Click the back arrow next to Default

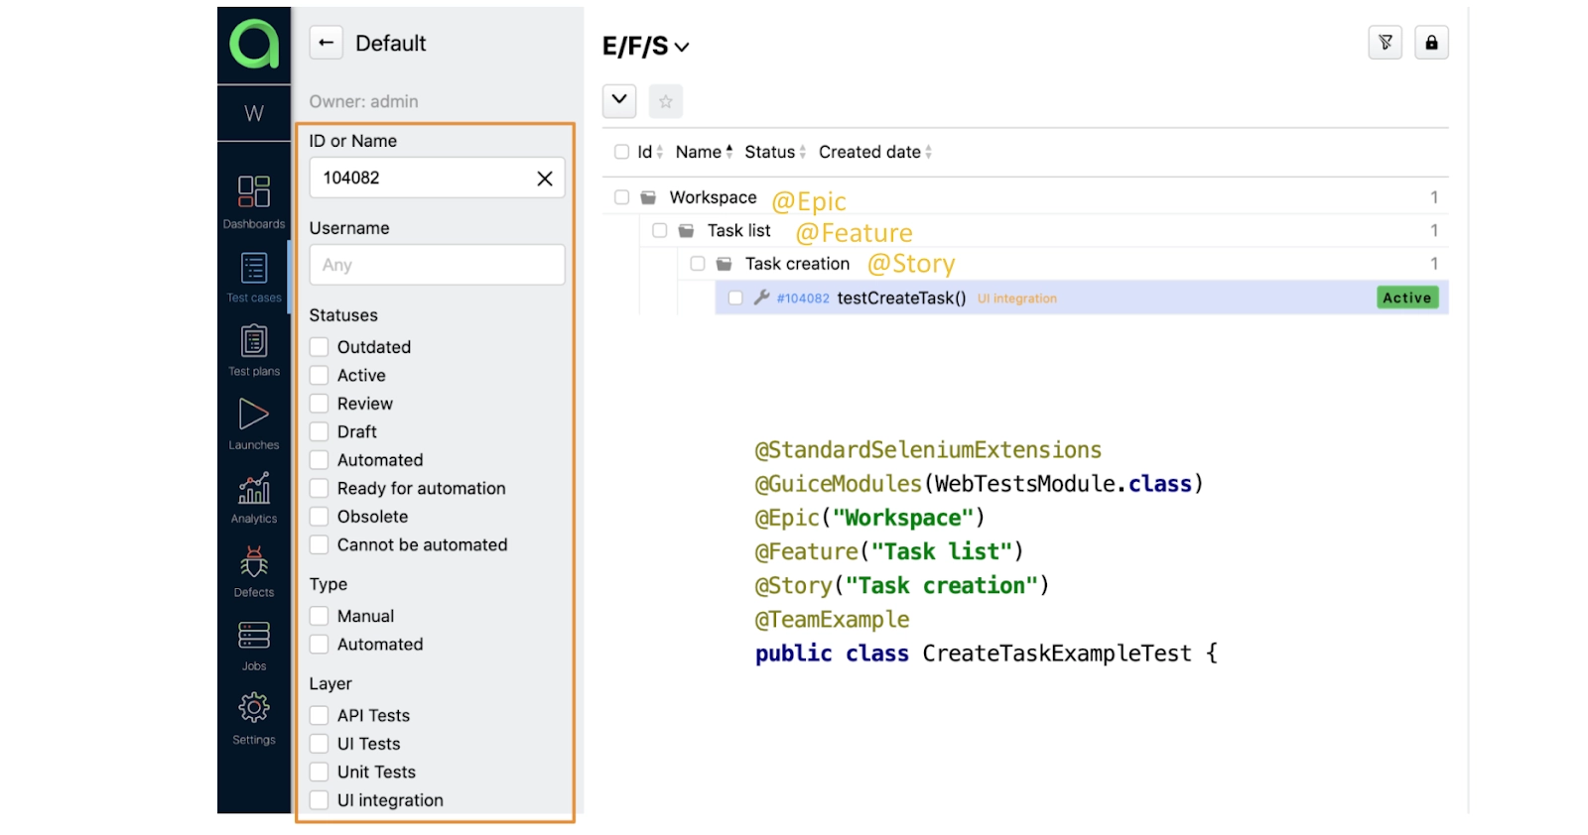pyautogui.click(x=326, y=43)
